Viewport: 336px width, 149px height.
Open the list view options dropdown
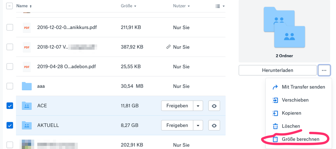tap(220, 6)
